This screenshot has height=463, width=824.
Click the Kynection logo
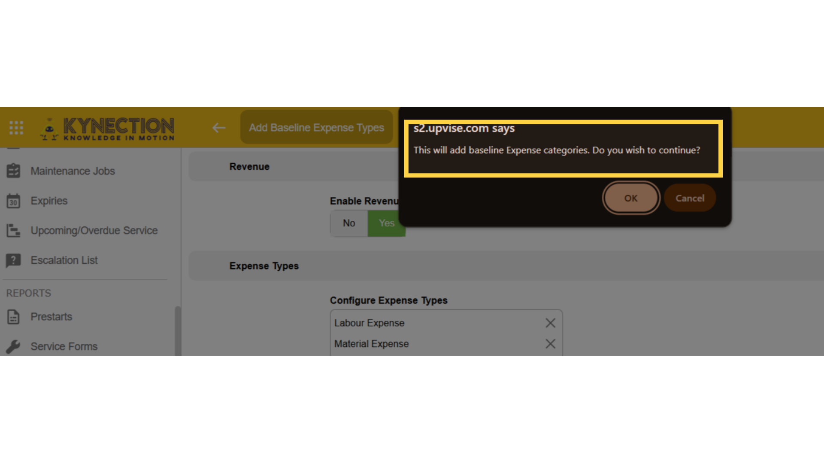coord(107,128)
